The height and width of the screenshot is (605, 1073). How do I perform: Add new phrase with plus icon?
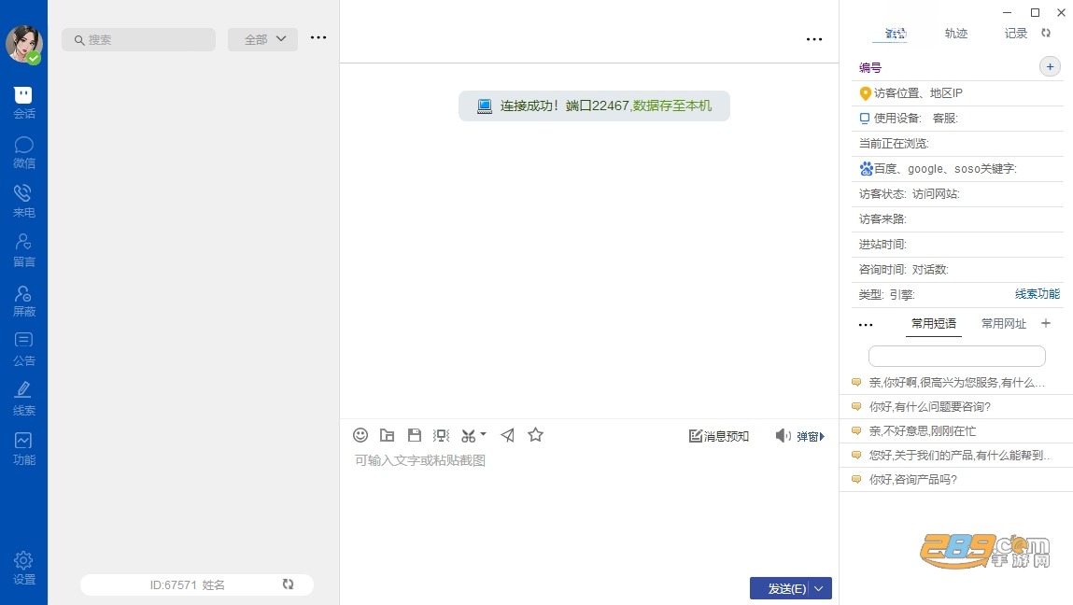1046,323
